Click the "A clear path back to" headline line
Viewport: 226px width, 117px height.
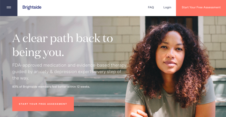(x=62, y=38)
